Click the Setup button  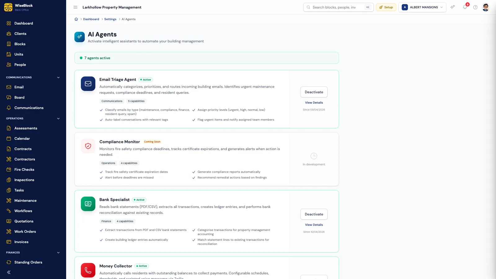point(386,7)
